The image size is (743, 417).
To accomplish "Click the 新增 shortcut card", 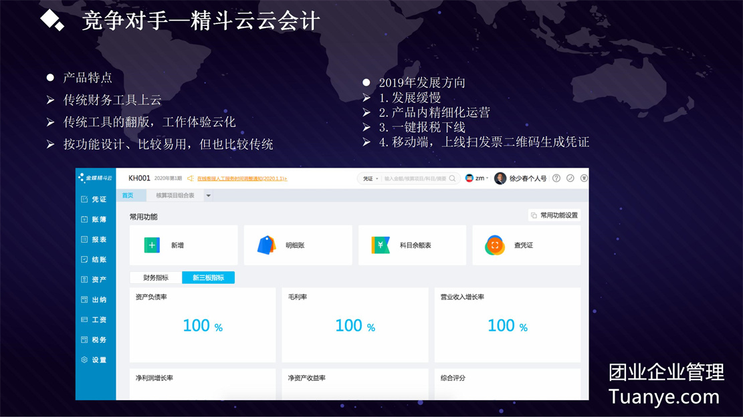I will 184,245.
